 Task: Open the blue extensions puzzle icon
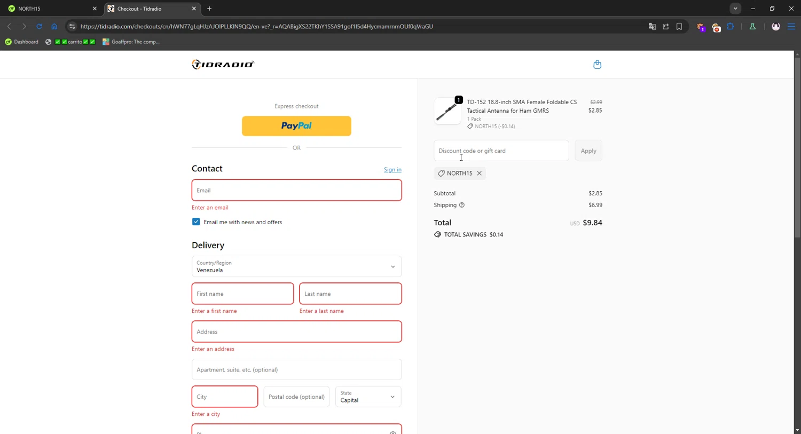[x=731, y=26]
